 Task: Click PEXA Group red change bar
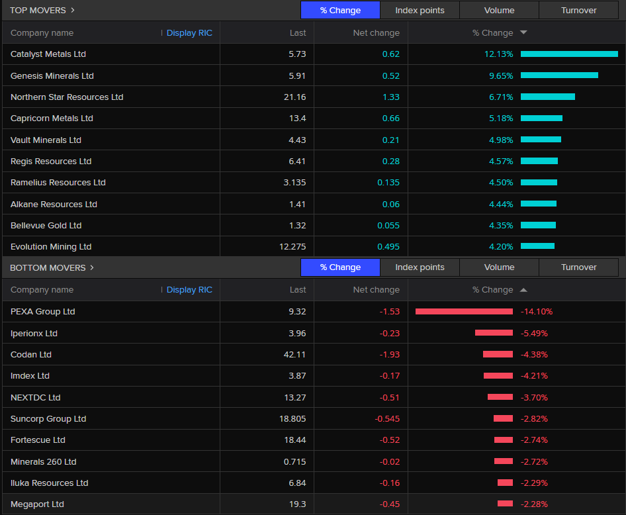[x=464, y=311]
